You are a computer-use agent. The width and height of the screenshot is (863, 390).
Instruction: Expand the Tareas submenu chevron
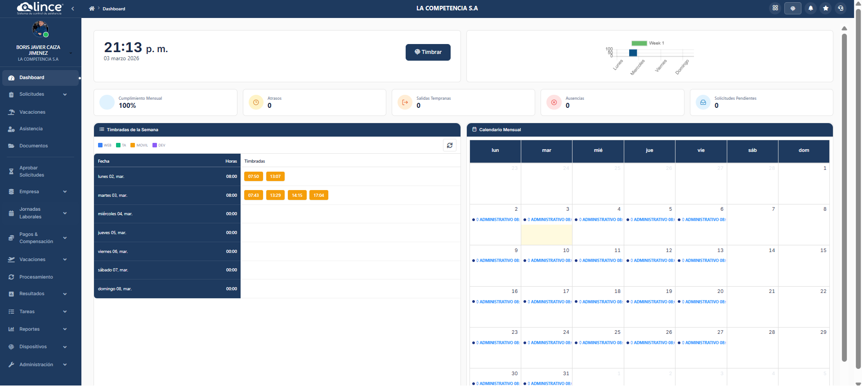tap(65, 312)
